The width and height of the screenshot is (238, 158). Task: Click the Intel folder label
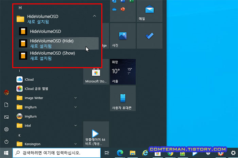click(28, 125)
